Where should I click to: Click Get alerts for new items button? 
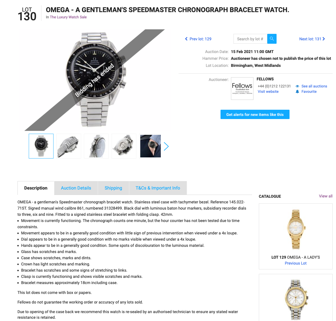click(255, 114)
